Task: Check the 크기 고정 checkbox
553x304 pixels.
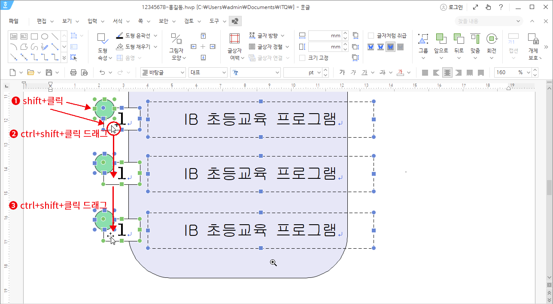Action: (302, 57)
